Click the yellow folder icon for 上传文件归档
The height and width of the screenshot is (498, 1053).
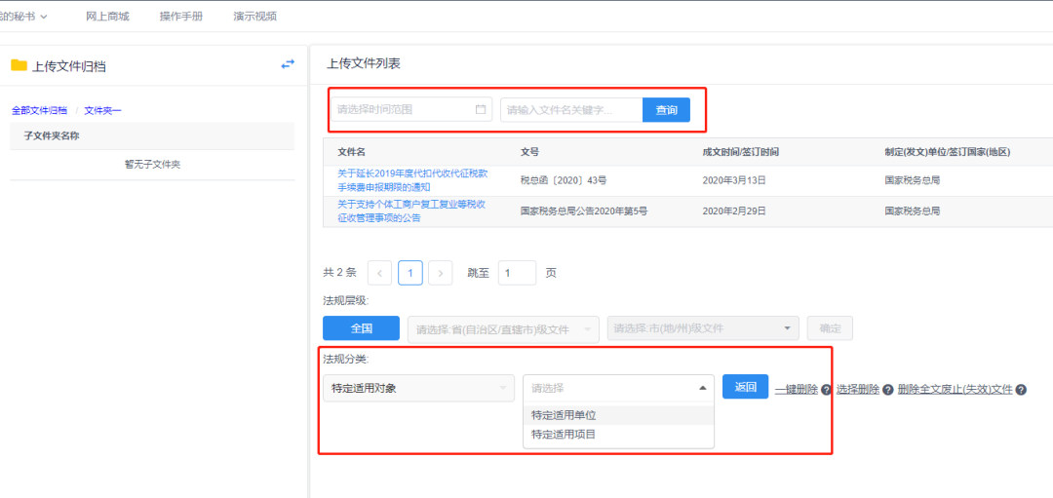[19, 65]
